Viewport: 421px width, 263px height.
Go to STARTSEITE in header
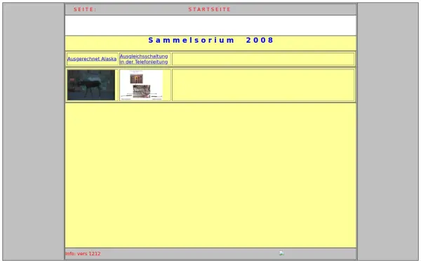click(209, 9)
